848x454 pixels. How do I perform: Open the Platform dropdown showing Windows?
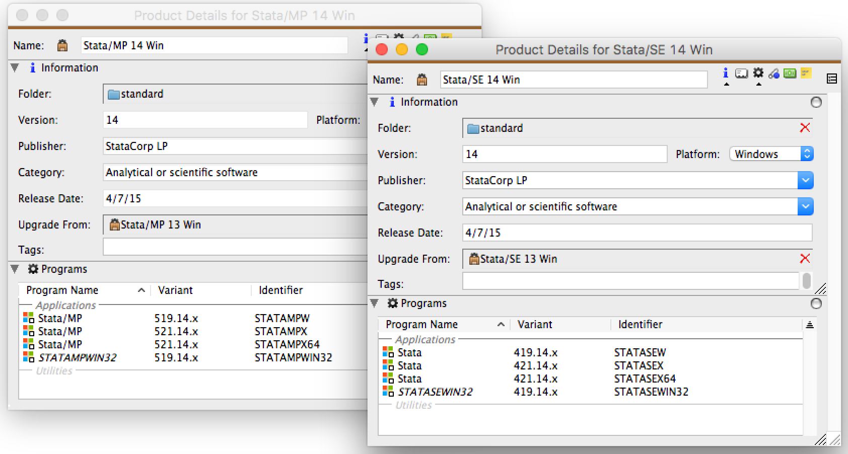tap(771, 154)
